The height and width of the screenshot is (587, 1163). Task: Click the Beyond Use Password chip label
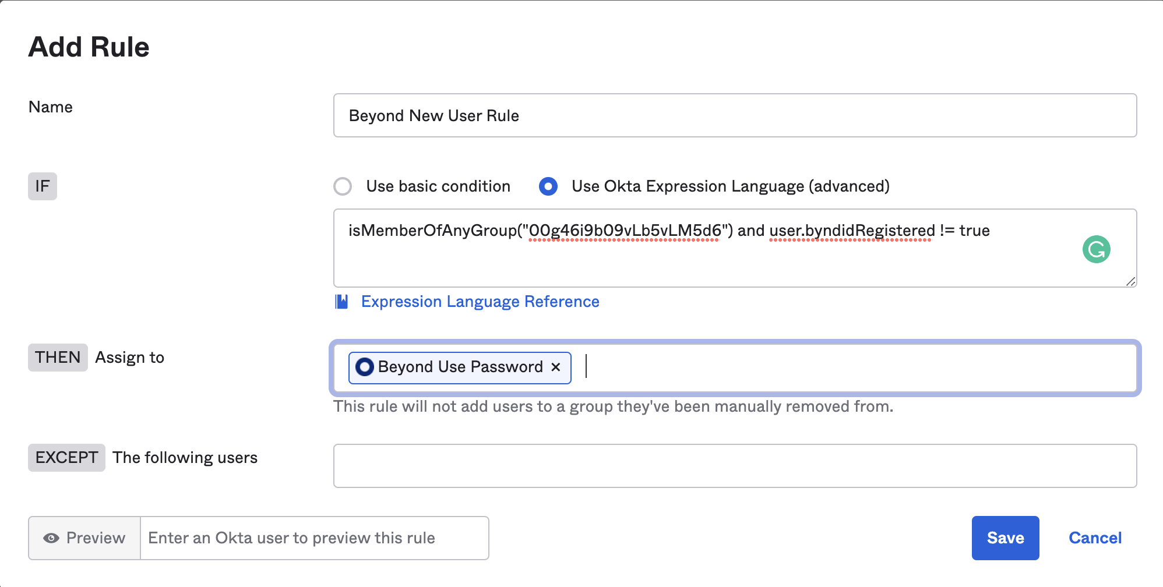[x=460, y=367]
